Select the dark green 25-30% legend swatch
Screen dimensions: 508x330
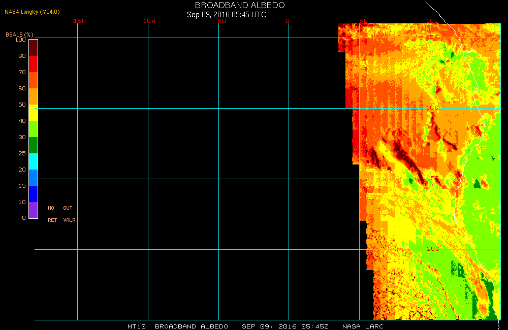click(x=33, y=145)
